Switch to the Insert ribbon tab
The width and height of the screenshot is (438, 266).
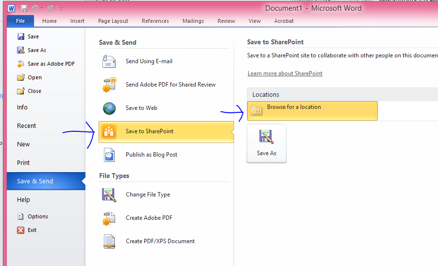pos(77,21)
